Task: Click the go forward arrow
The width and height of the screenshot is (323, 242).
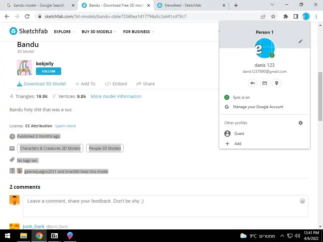Action: [x=17, y=16]
